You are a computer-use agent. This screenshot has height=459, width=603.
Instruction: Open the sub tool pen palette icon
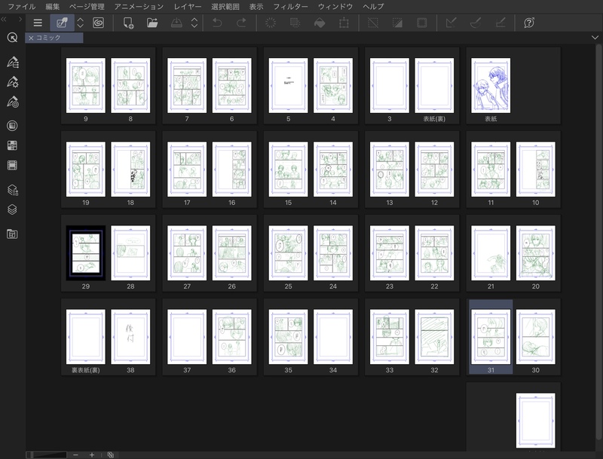click(x=12, y=63)
